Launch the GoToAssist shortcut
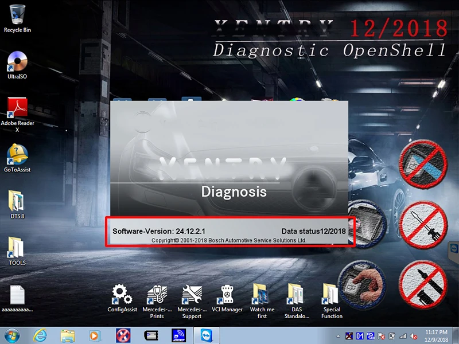 coord(17,158)
